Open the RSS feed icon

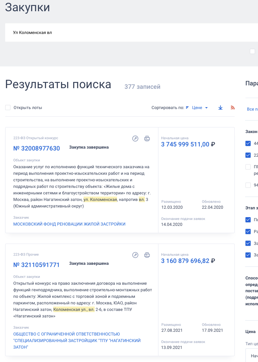[232, 107]
